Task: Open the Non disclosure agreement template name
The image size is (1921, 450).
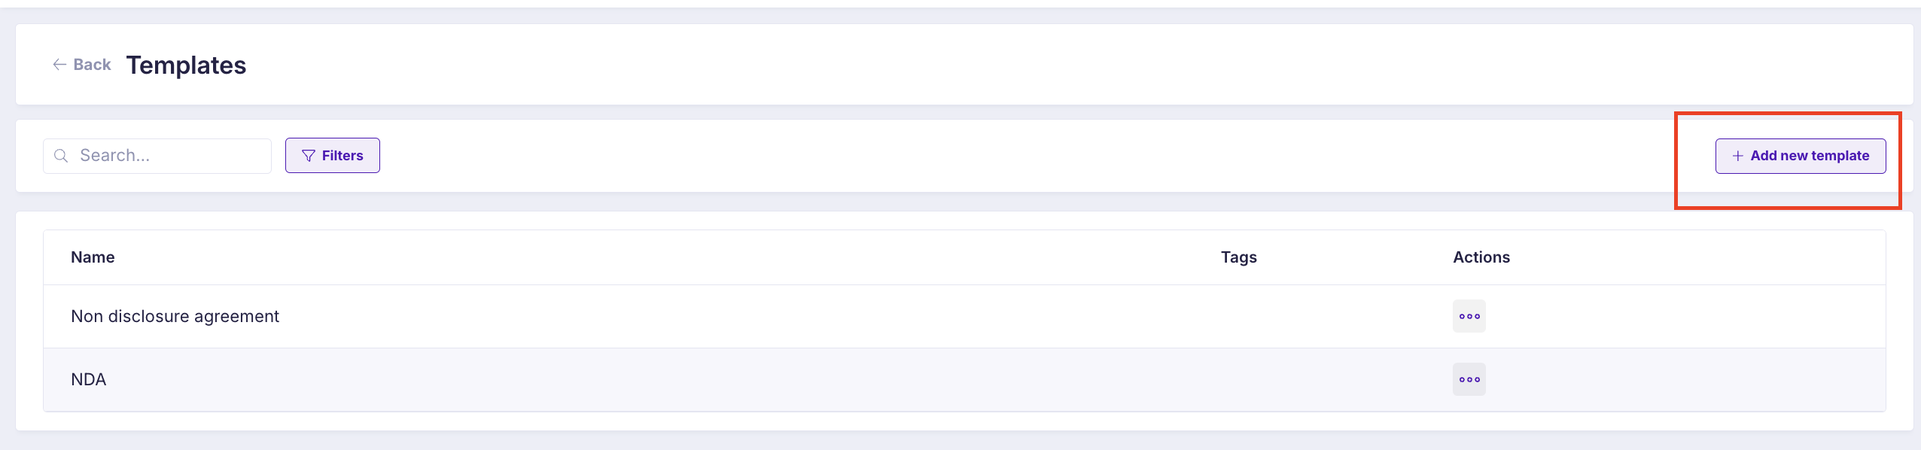Action: pos(175,316)
